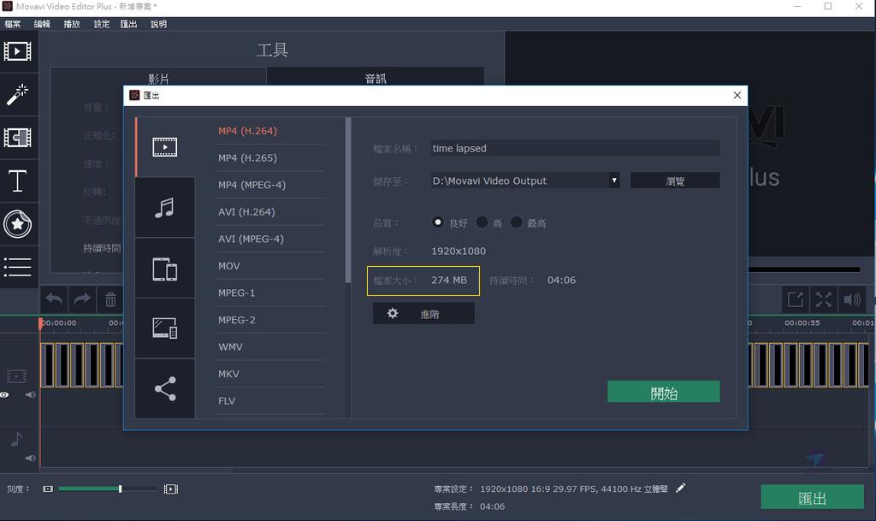
Task: Click the trash delete icon
Action: click(x=110, y=300)
